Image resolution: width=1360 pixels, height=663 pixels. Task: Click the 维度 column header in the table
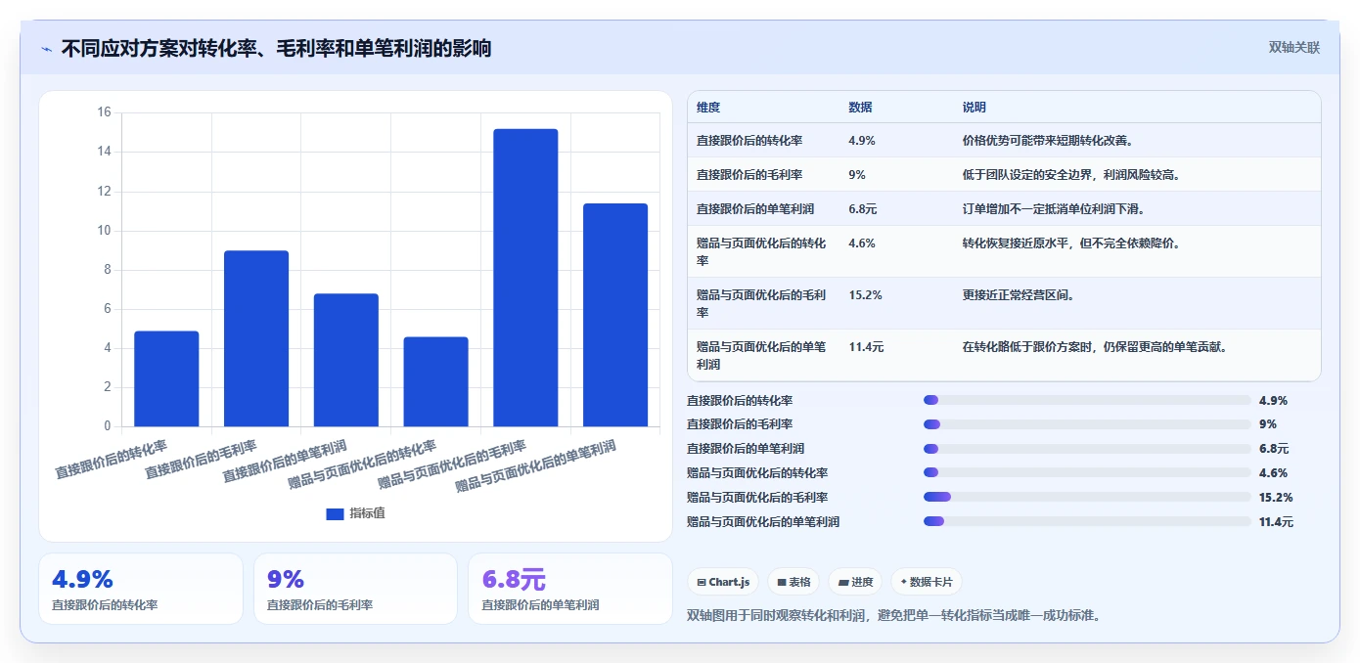pos(708,108)
